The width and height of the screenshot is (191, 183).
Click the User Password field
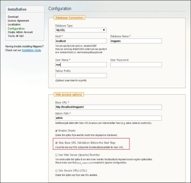pos(136,65)
